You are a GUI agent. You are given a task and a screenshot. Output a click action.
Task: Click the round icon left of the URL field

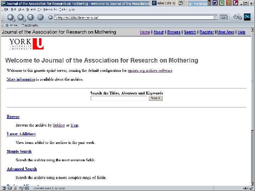(50, 17)
